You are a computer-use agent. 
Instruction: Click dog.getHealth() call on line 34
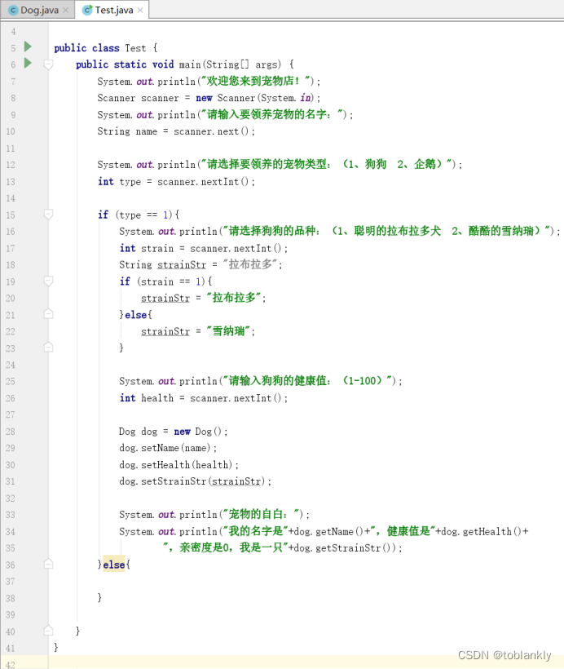coord(482,532)
